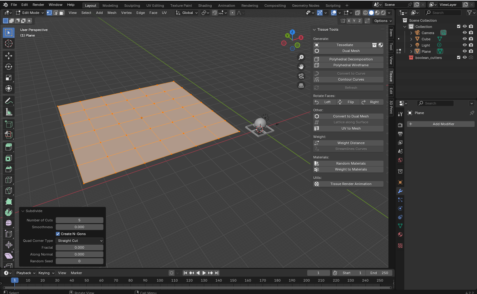
Task: Open the Edit Mode dropdown
Action: point(30,13)
